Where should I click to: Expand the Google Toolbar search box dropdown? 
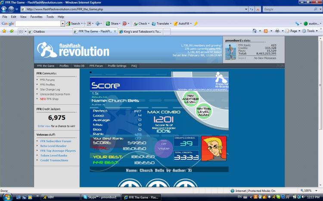coord(62,24)
